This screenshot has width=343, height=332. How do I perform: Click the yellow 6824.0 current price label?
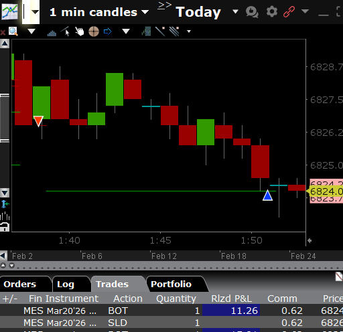coord(325,191)
